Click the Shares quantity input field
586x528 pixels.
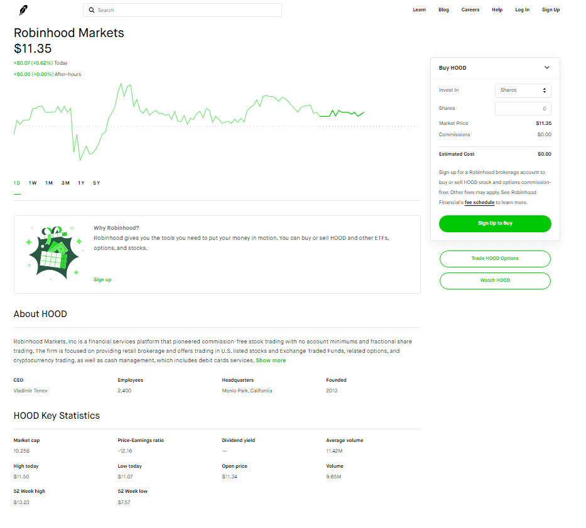(x=523, y=109)
